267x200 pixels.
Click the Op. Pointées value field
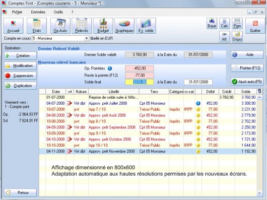(140, 68)
